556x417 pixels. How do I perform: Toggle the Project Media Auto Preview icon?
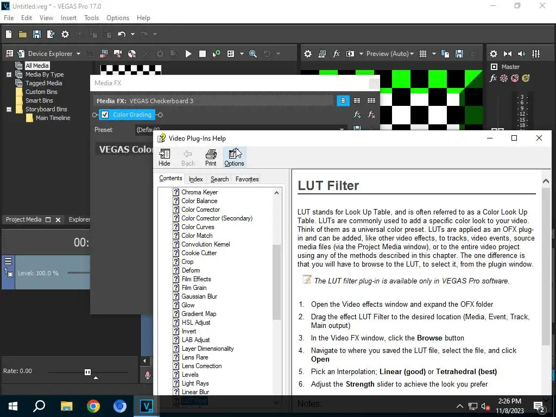coord(216,54)
